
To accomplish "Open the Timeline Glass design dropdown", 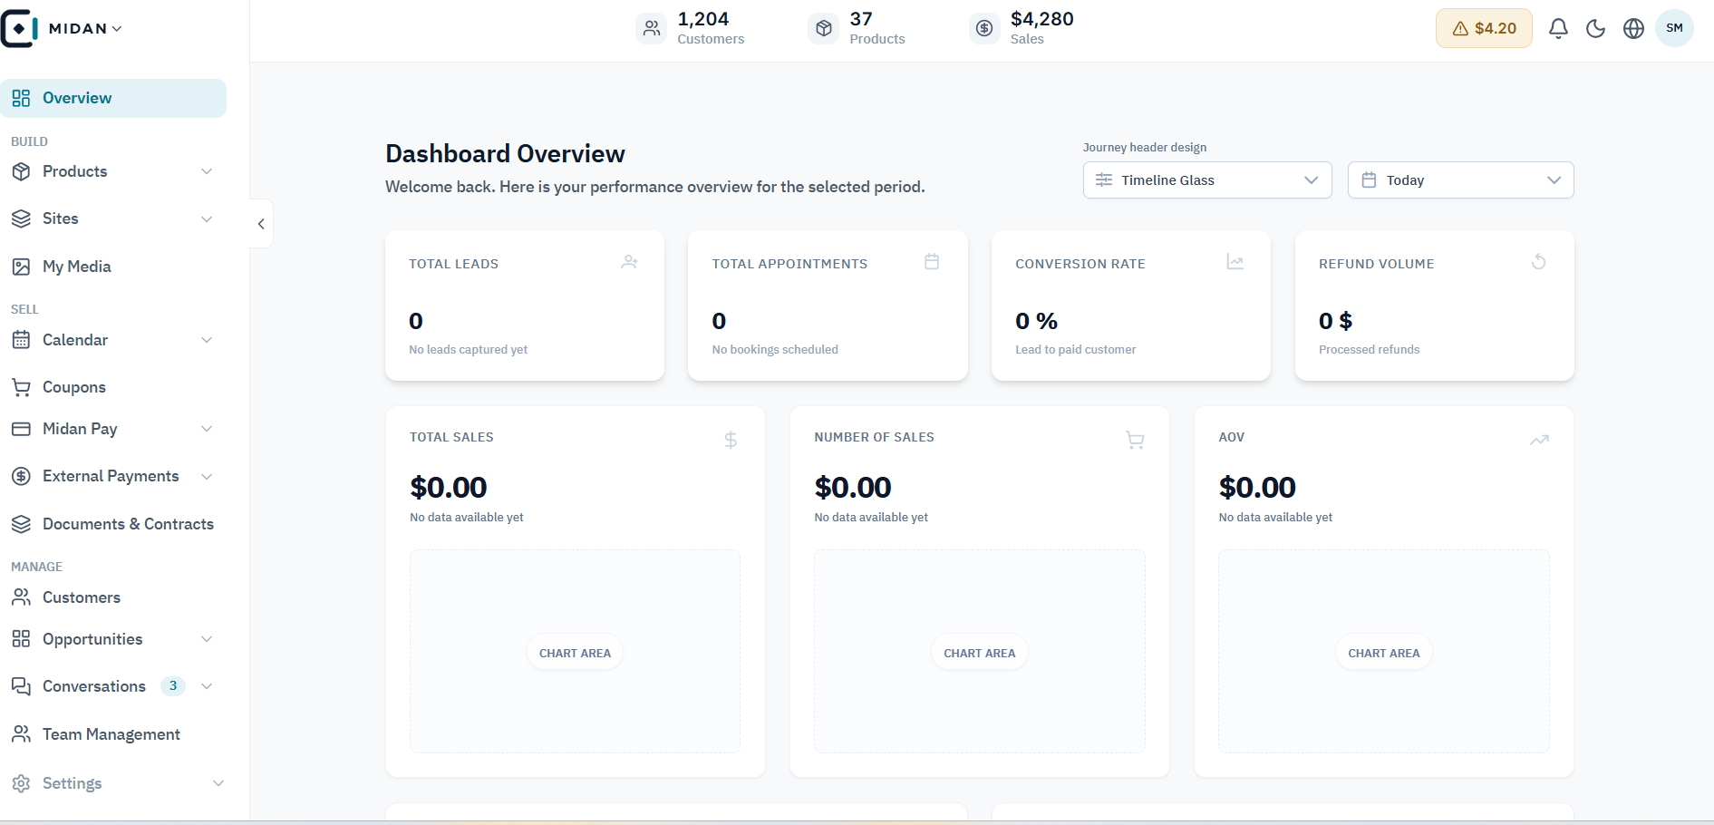I will 1207,180.
